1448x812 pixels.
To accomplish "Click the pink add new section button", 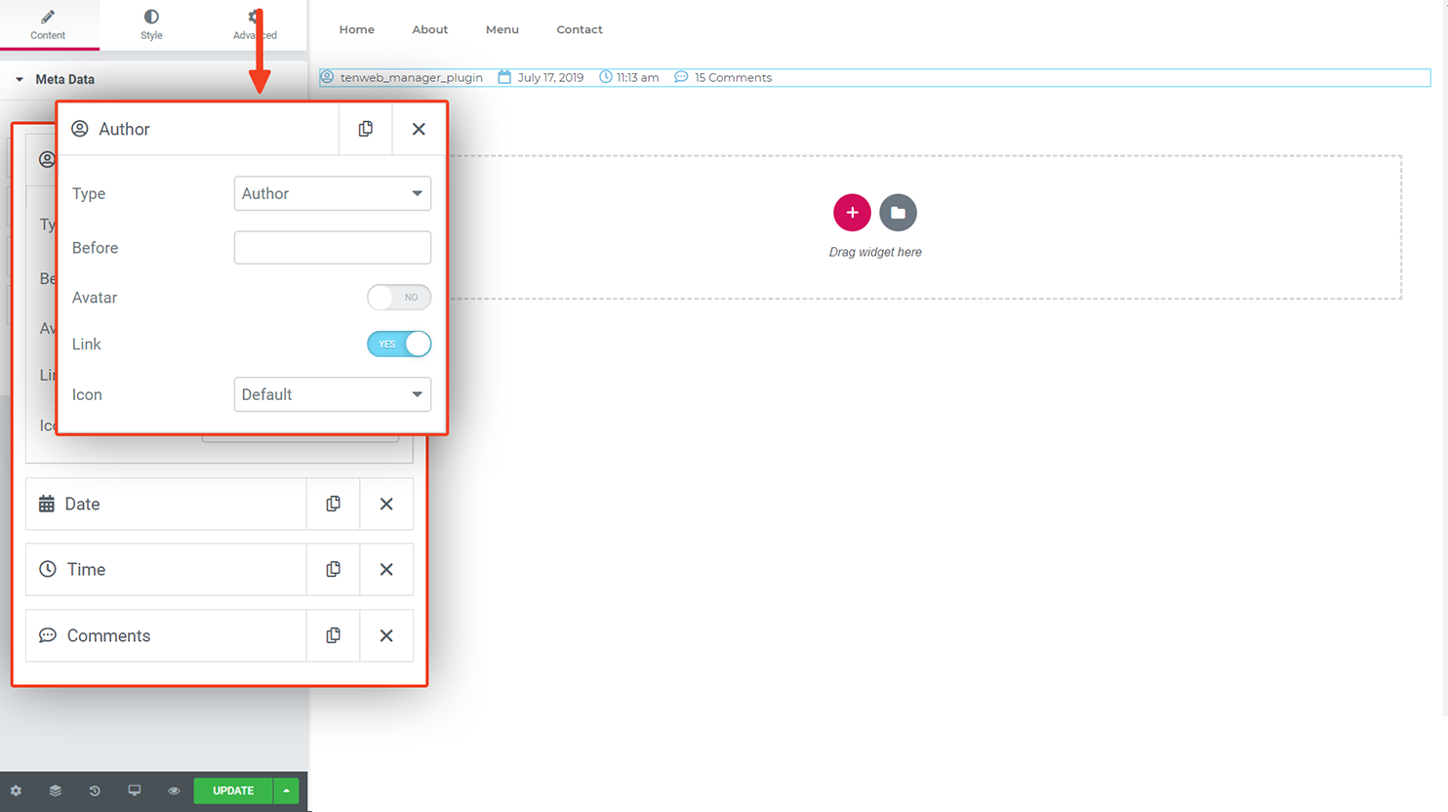I will pyautogui.click(x=852, y=213).
